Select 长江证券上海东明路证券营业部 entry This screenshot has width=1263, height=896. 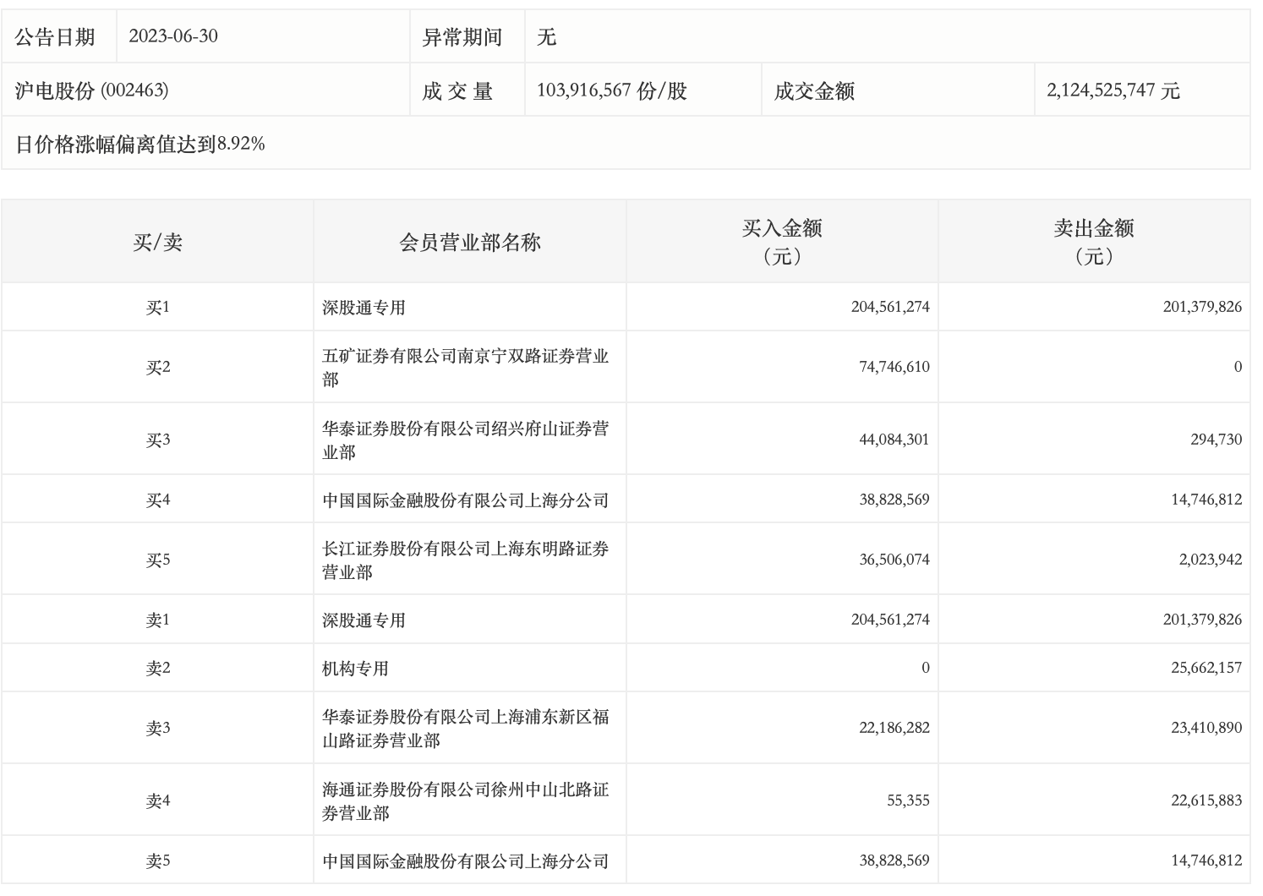click(x=465, y=560)
